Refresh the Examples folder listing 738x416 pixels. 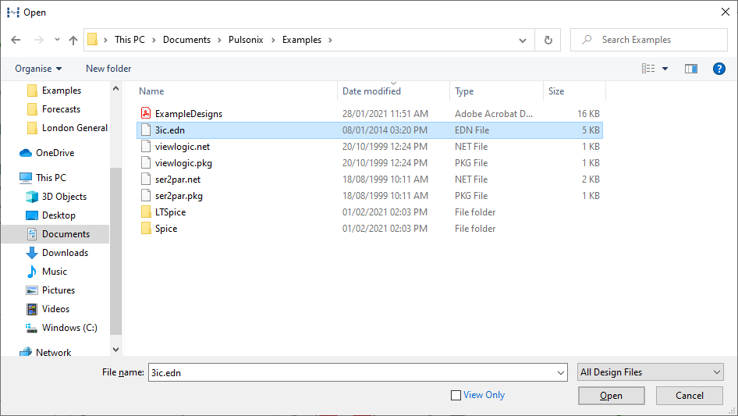548,40
